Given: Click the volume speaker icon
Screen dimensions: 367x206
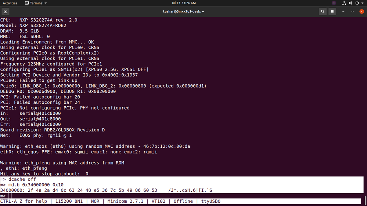Looking at the screenshot, I should pos(350,3).
